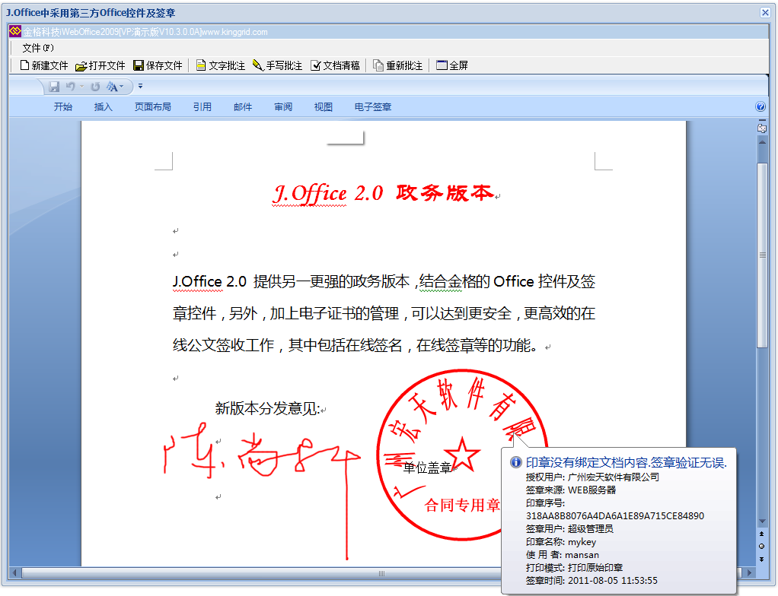Viewport: 778px width, 596px height.
Task: Open the 文件(F) menu
Action: click(38, 48)
